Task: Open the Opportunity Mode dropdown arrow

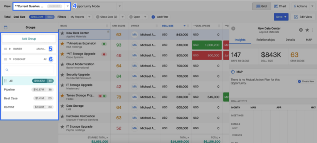Action: click(120, 6)
